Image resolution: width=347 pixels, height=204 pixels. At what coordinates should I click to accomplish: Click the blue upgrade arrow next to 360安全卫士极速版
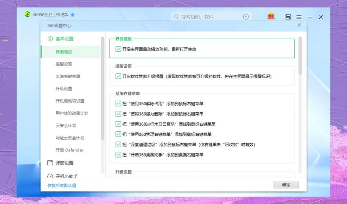pyautogui.click(x=73, y=15)
